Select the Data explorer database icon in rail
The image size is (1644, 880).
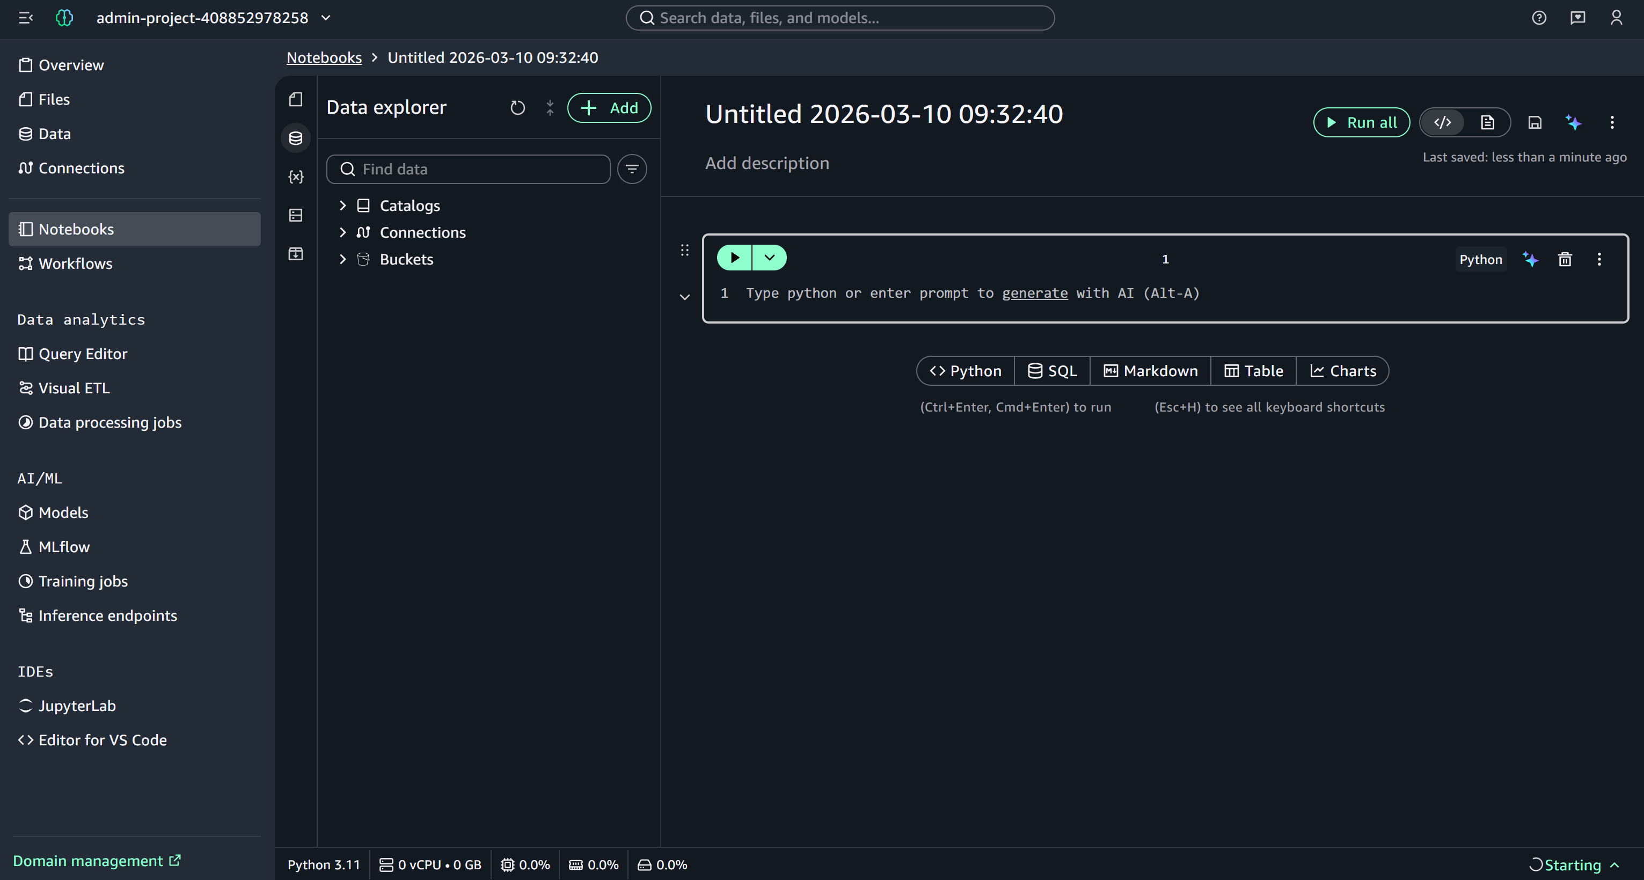tap(296, 138)
